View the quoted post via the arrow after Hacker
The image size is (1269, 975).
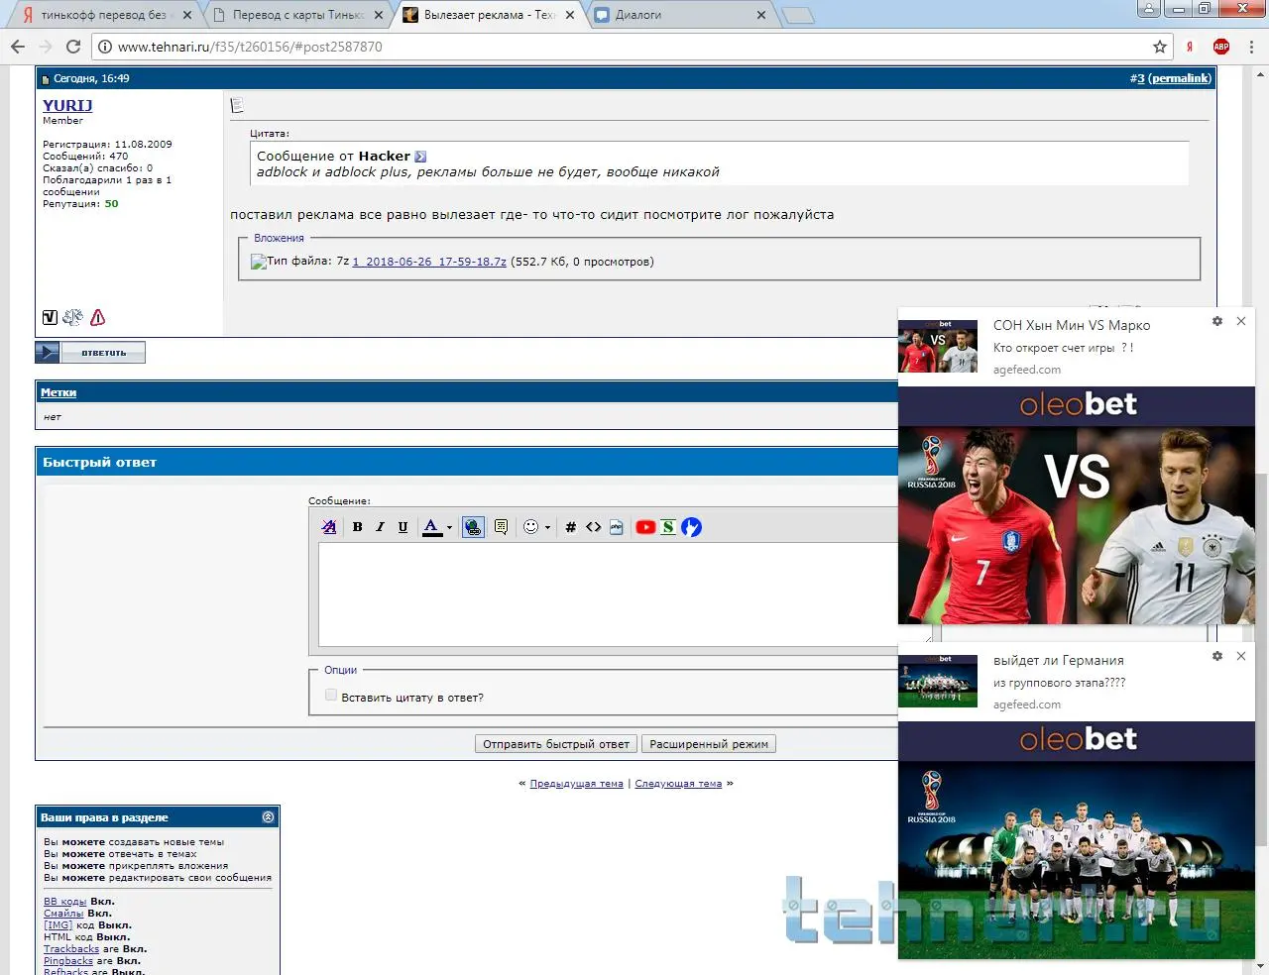[420, 157]
